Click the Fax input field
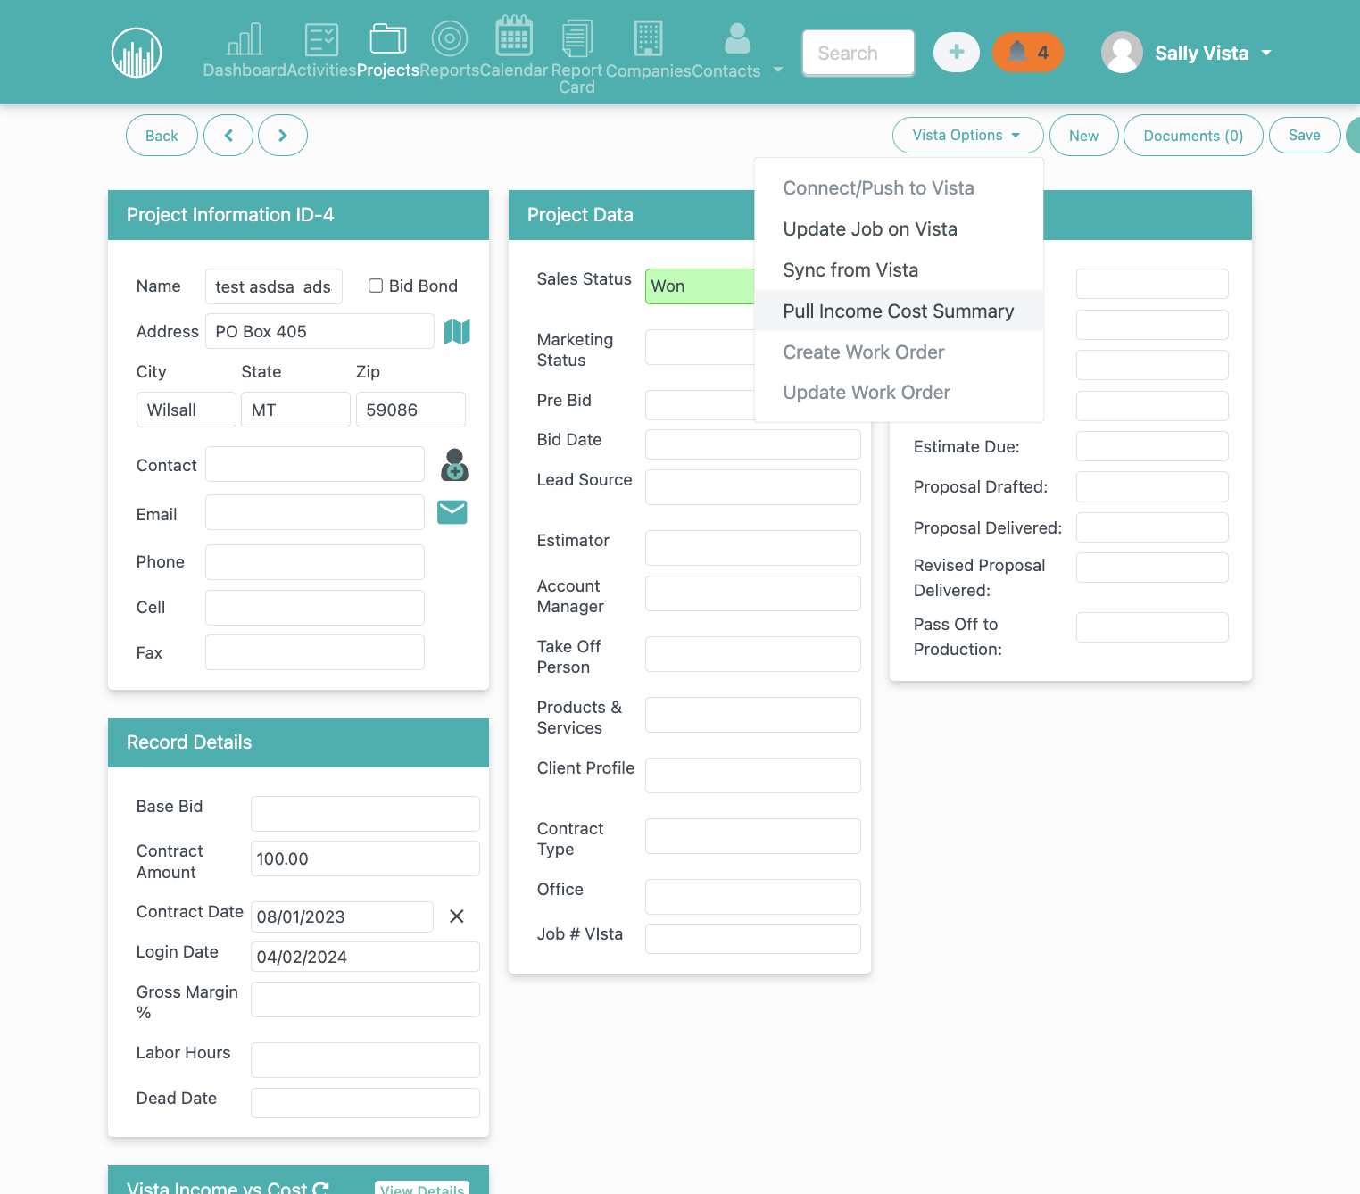This screenshot has height=1194, width=1360. coord(315,652)
